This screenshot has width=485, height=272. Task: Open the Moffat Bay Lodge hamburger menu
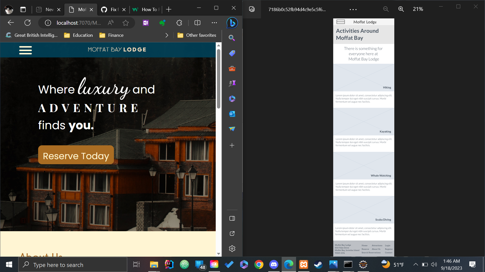pos(25,50)
